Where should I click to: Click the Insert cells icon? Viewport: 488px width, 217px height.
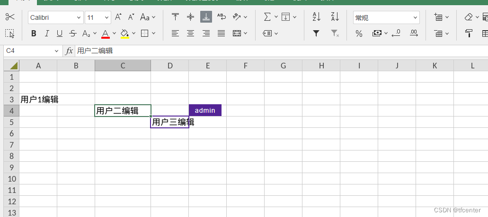(x=439, y=17)
